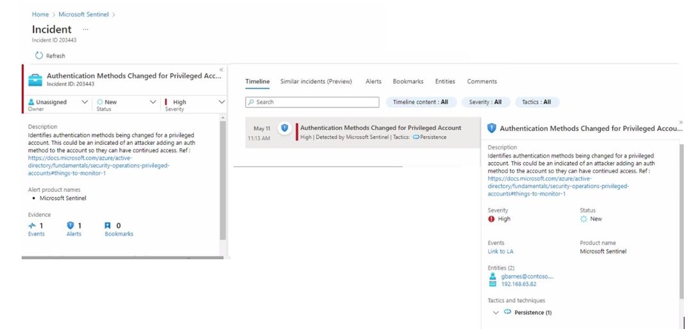
Task: Open the Link to LA events link
Action: [500, 251]
